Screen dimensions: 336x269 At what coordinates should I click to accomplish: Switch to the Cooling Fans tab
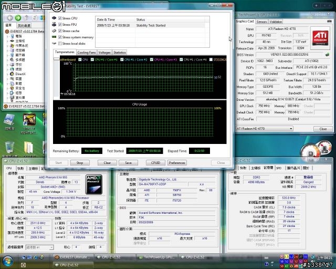tap(86, 53)
